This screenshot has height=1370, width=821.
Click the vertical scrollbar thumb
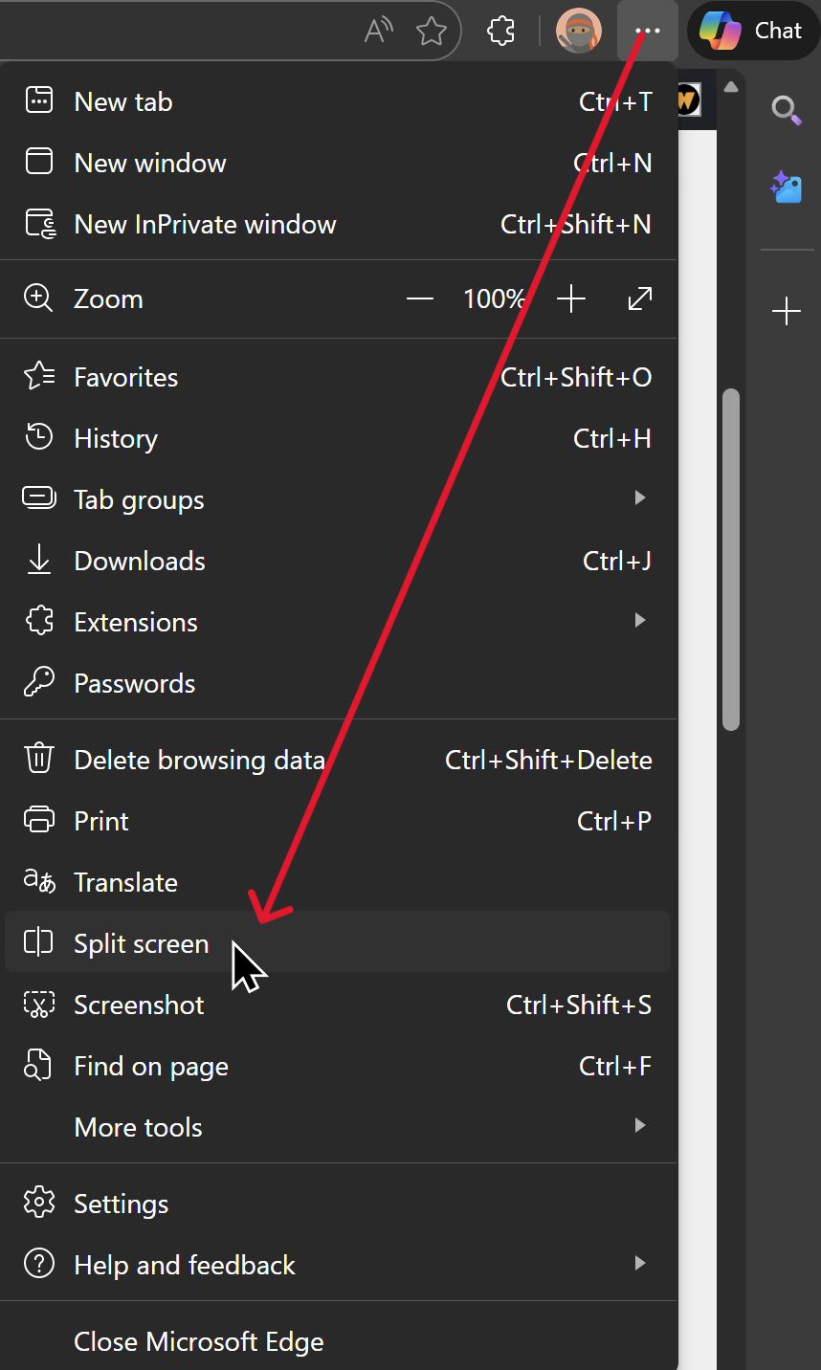[x=731, y=559]
